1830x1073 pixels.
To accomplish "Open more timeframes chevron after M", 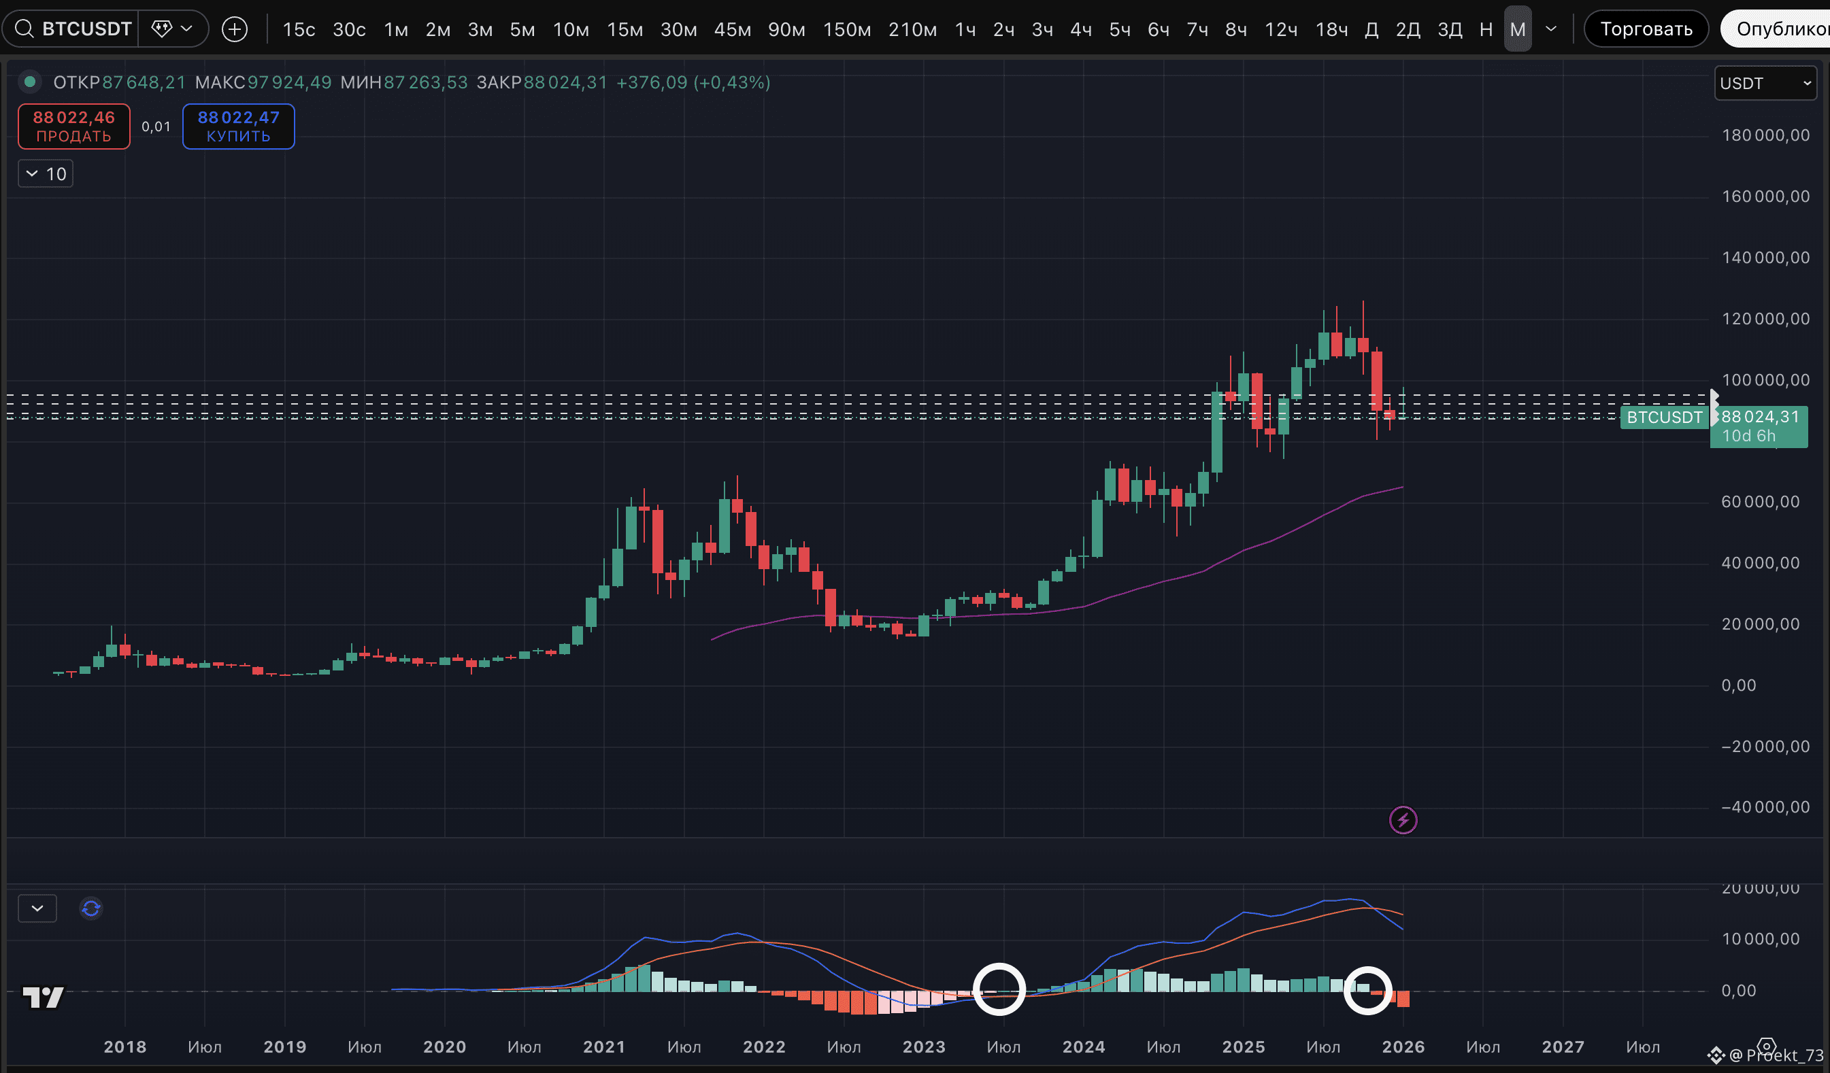I will coord(1551,29).
